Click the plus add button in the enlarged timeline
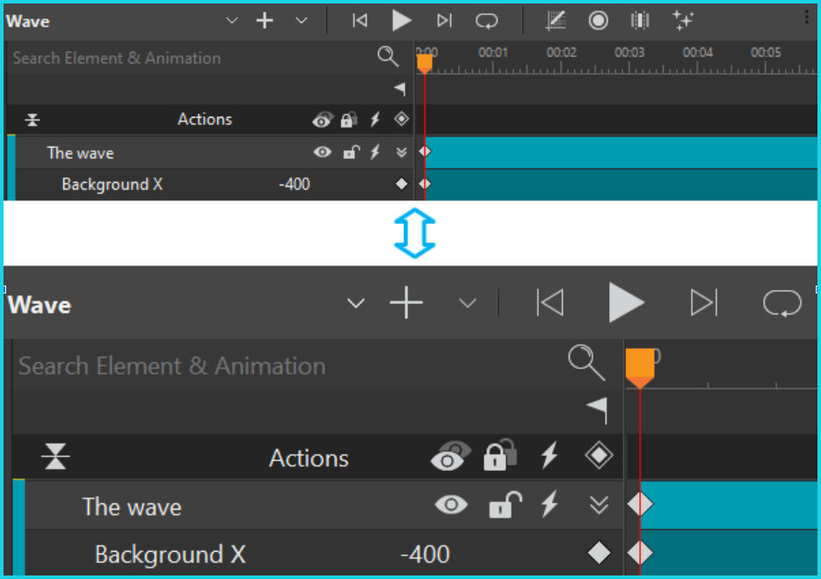The width and height of the screenshot is (821, 579). 406,302
